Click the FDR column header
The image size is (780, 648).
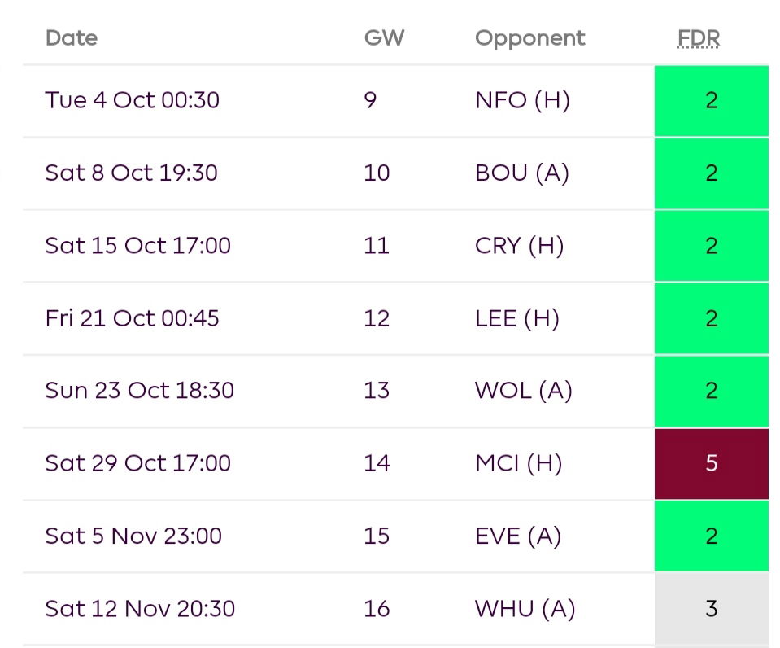pyautogui.click(x=697, y=37)
